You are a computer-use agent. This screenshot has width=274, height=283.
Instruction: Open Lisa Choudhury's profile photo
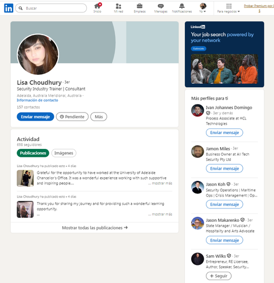click(x=38, y=54)
